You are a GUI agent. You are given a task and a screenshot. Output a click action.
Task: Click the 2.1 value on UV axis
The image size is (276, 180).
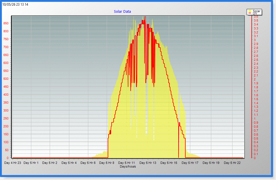256,75
